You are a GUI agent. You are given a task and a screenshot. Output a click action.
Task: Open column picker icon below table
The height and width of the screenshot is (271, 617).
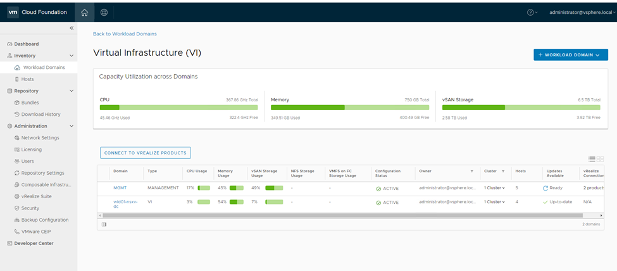pyautogui.click(x=104, y=225)
